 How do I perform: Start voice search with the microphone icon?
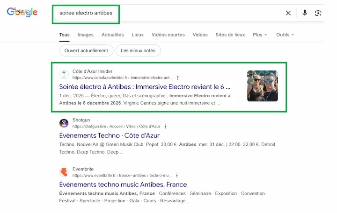(305, 13)
